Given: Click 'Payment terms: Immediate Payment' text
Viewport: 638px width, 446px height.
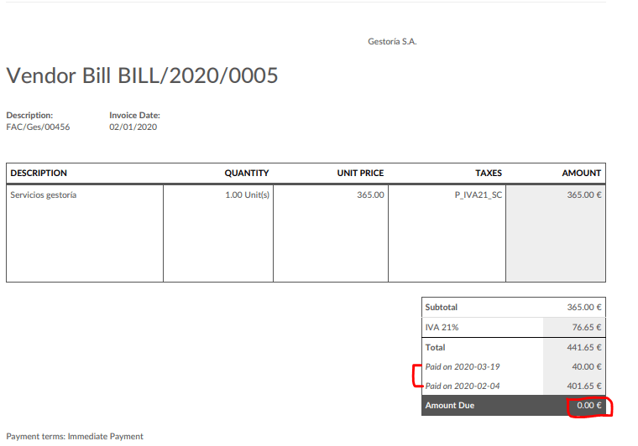Looking at the screenshot, I should 75,437.
